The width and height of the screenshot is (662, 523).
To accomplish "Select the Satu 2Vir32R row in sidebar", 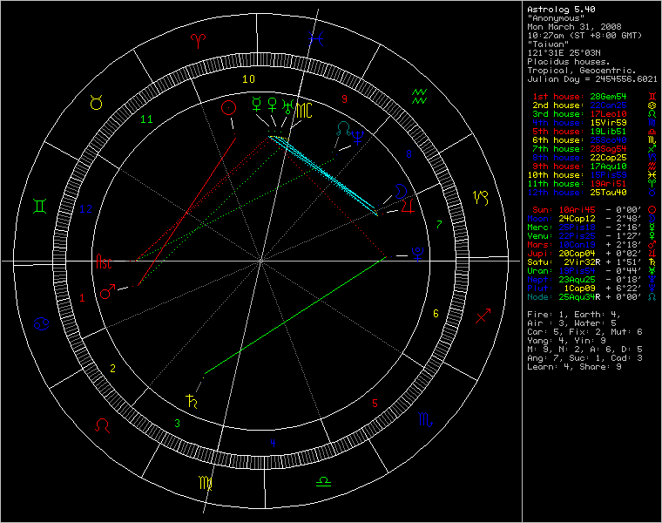I will (x=591, y=262).
